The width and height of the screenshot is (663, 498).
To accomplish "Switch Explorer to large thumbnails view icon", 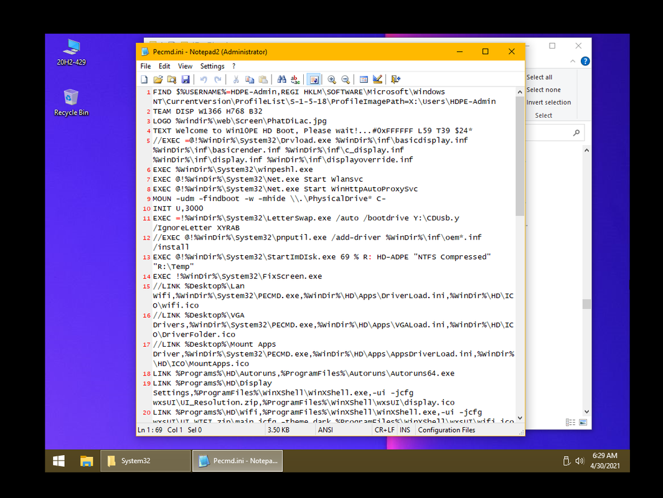I will click(x=583, y=422).
